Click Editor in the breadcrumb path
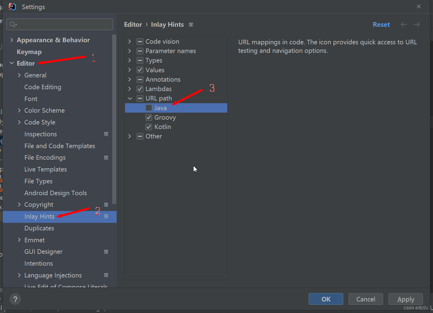The image size is (433, 313). (133, 24)
